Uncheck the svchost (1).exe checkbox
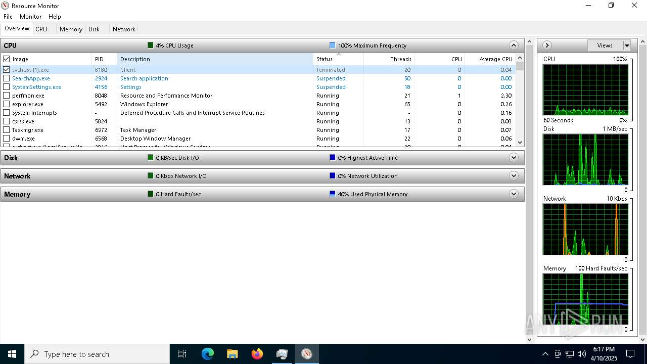This screenshot has width=647, height=364. (x=7, y=70)
